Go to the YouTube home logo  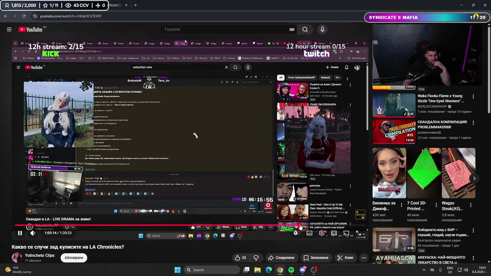(x=30, y=30)
